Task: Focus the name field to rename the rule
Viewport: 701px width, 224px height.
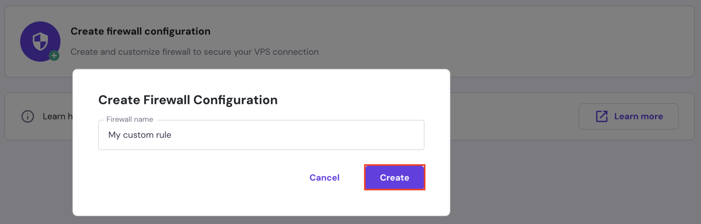Action: (261, 135)
